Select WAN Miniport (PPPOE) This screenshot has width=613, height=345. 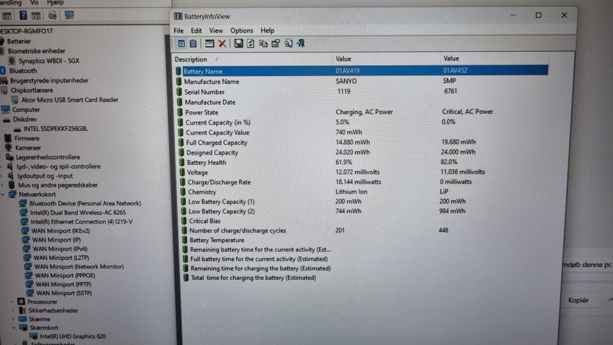click(x=65, y=275)
